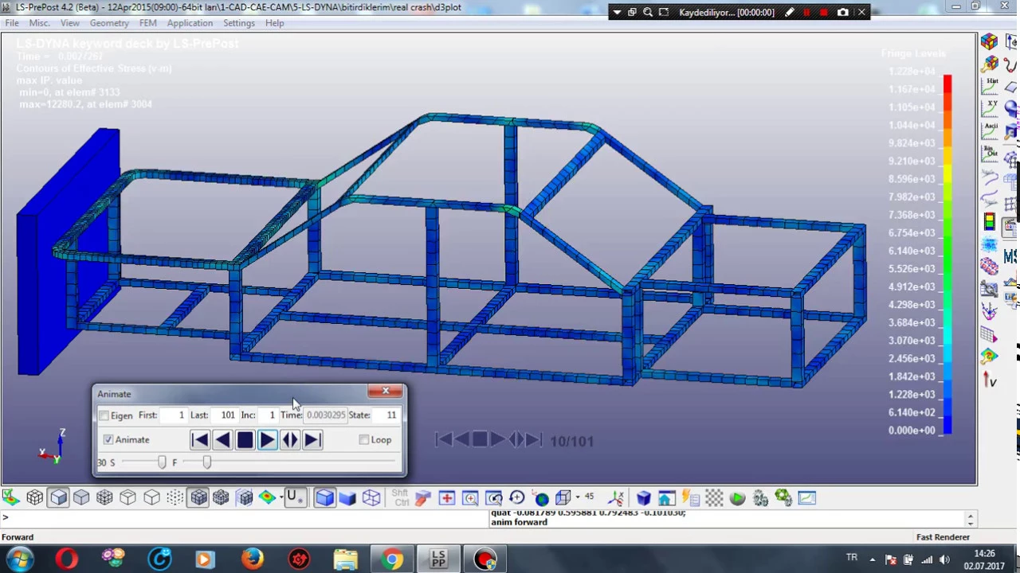Open the Hist history plot icon

pos(991,86)
